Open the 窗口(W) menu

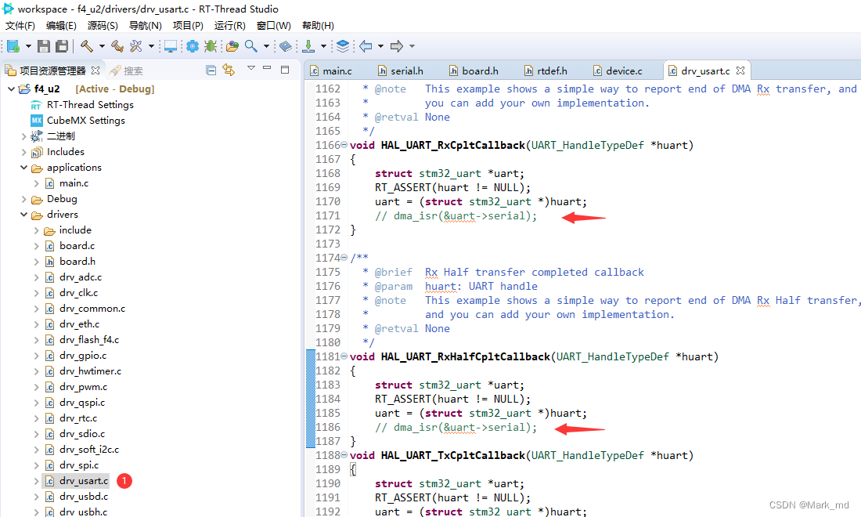click(273, 26)
